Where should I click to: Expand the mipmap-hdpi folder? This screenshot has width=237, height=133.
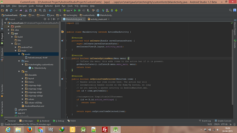pos(23,85)
